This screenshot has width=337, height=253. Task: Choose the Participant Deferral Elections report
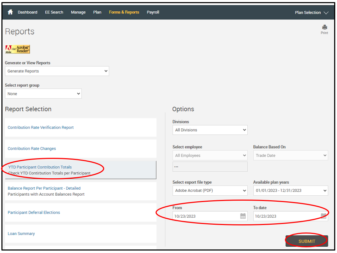pos(34,212)
